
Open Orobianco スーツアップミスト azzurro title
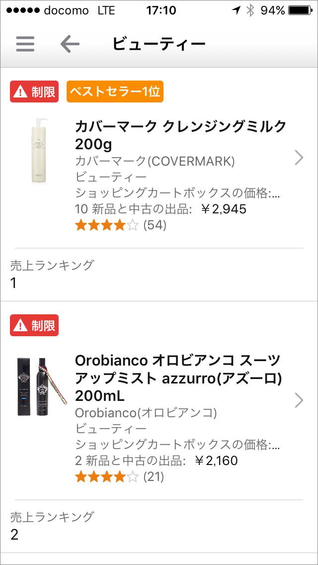coord(178,378)
